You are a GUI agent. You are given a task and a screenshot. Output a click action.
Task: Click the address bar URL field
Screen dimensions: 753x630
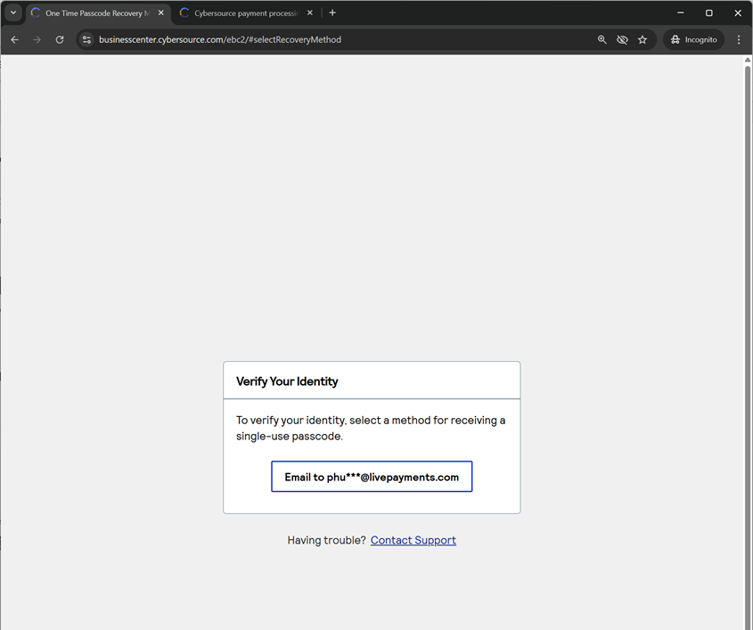[x=339, y=40]
